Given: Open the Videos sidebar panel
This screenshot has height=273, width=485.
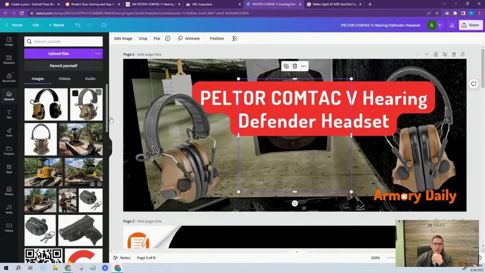Looking at the screenshot, I should pos(9,227).
